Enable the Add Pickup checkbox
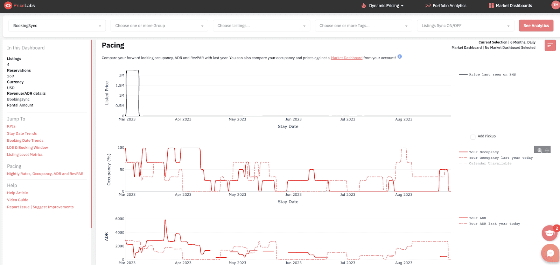Viewport: 560px width, 265px height. pos(473,137)
